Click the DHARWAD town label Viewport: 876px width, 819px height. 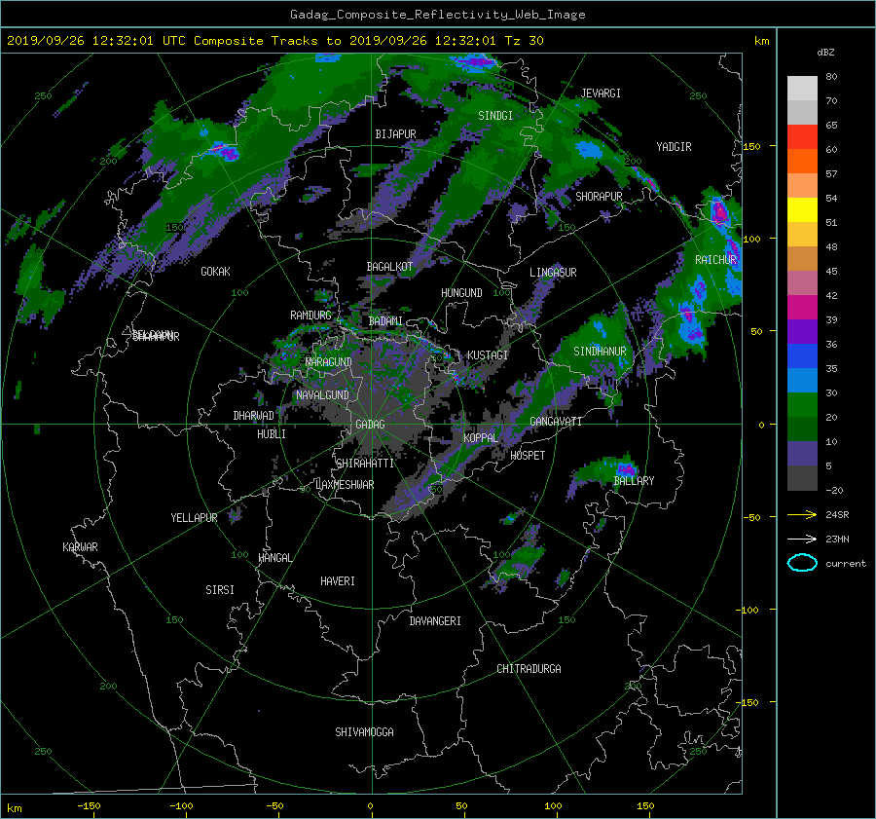tap(254, 416)
